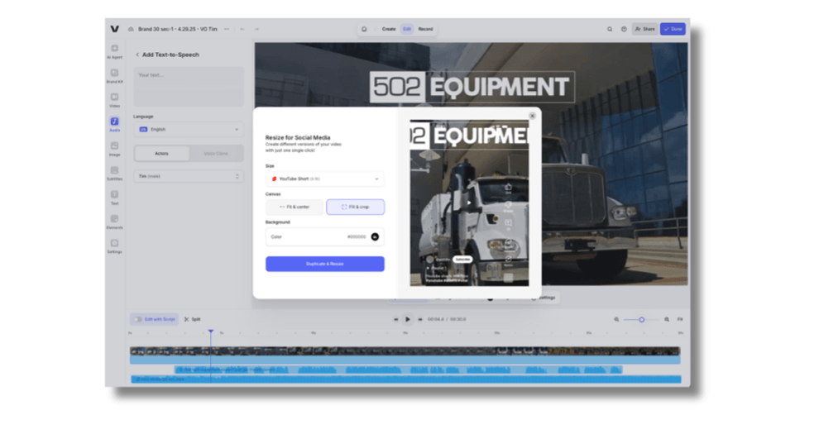This screenshot has width=819, height=429.
Task: Open the AI Agent sidebar panel
Action: click(x=114, y=51)
